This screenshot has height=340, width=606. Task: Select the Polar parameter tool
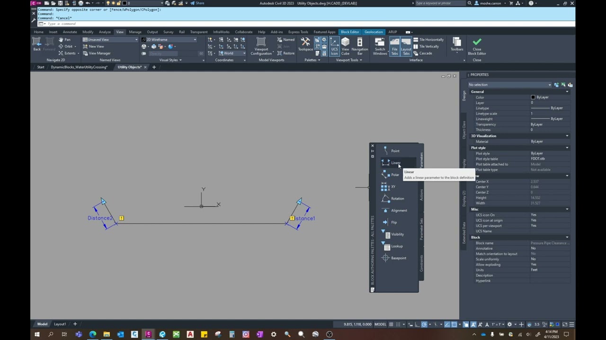click(391, 175)
